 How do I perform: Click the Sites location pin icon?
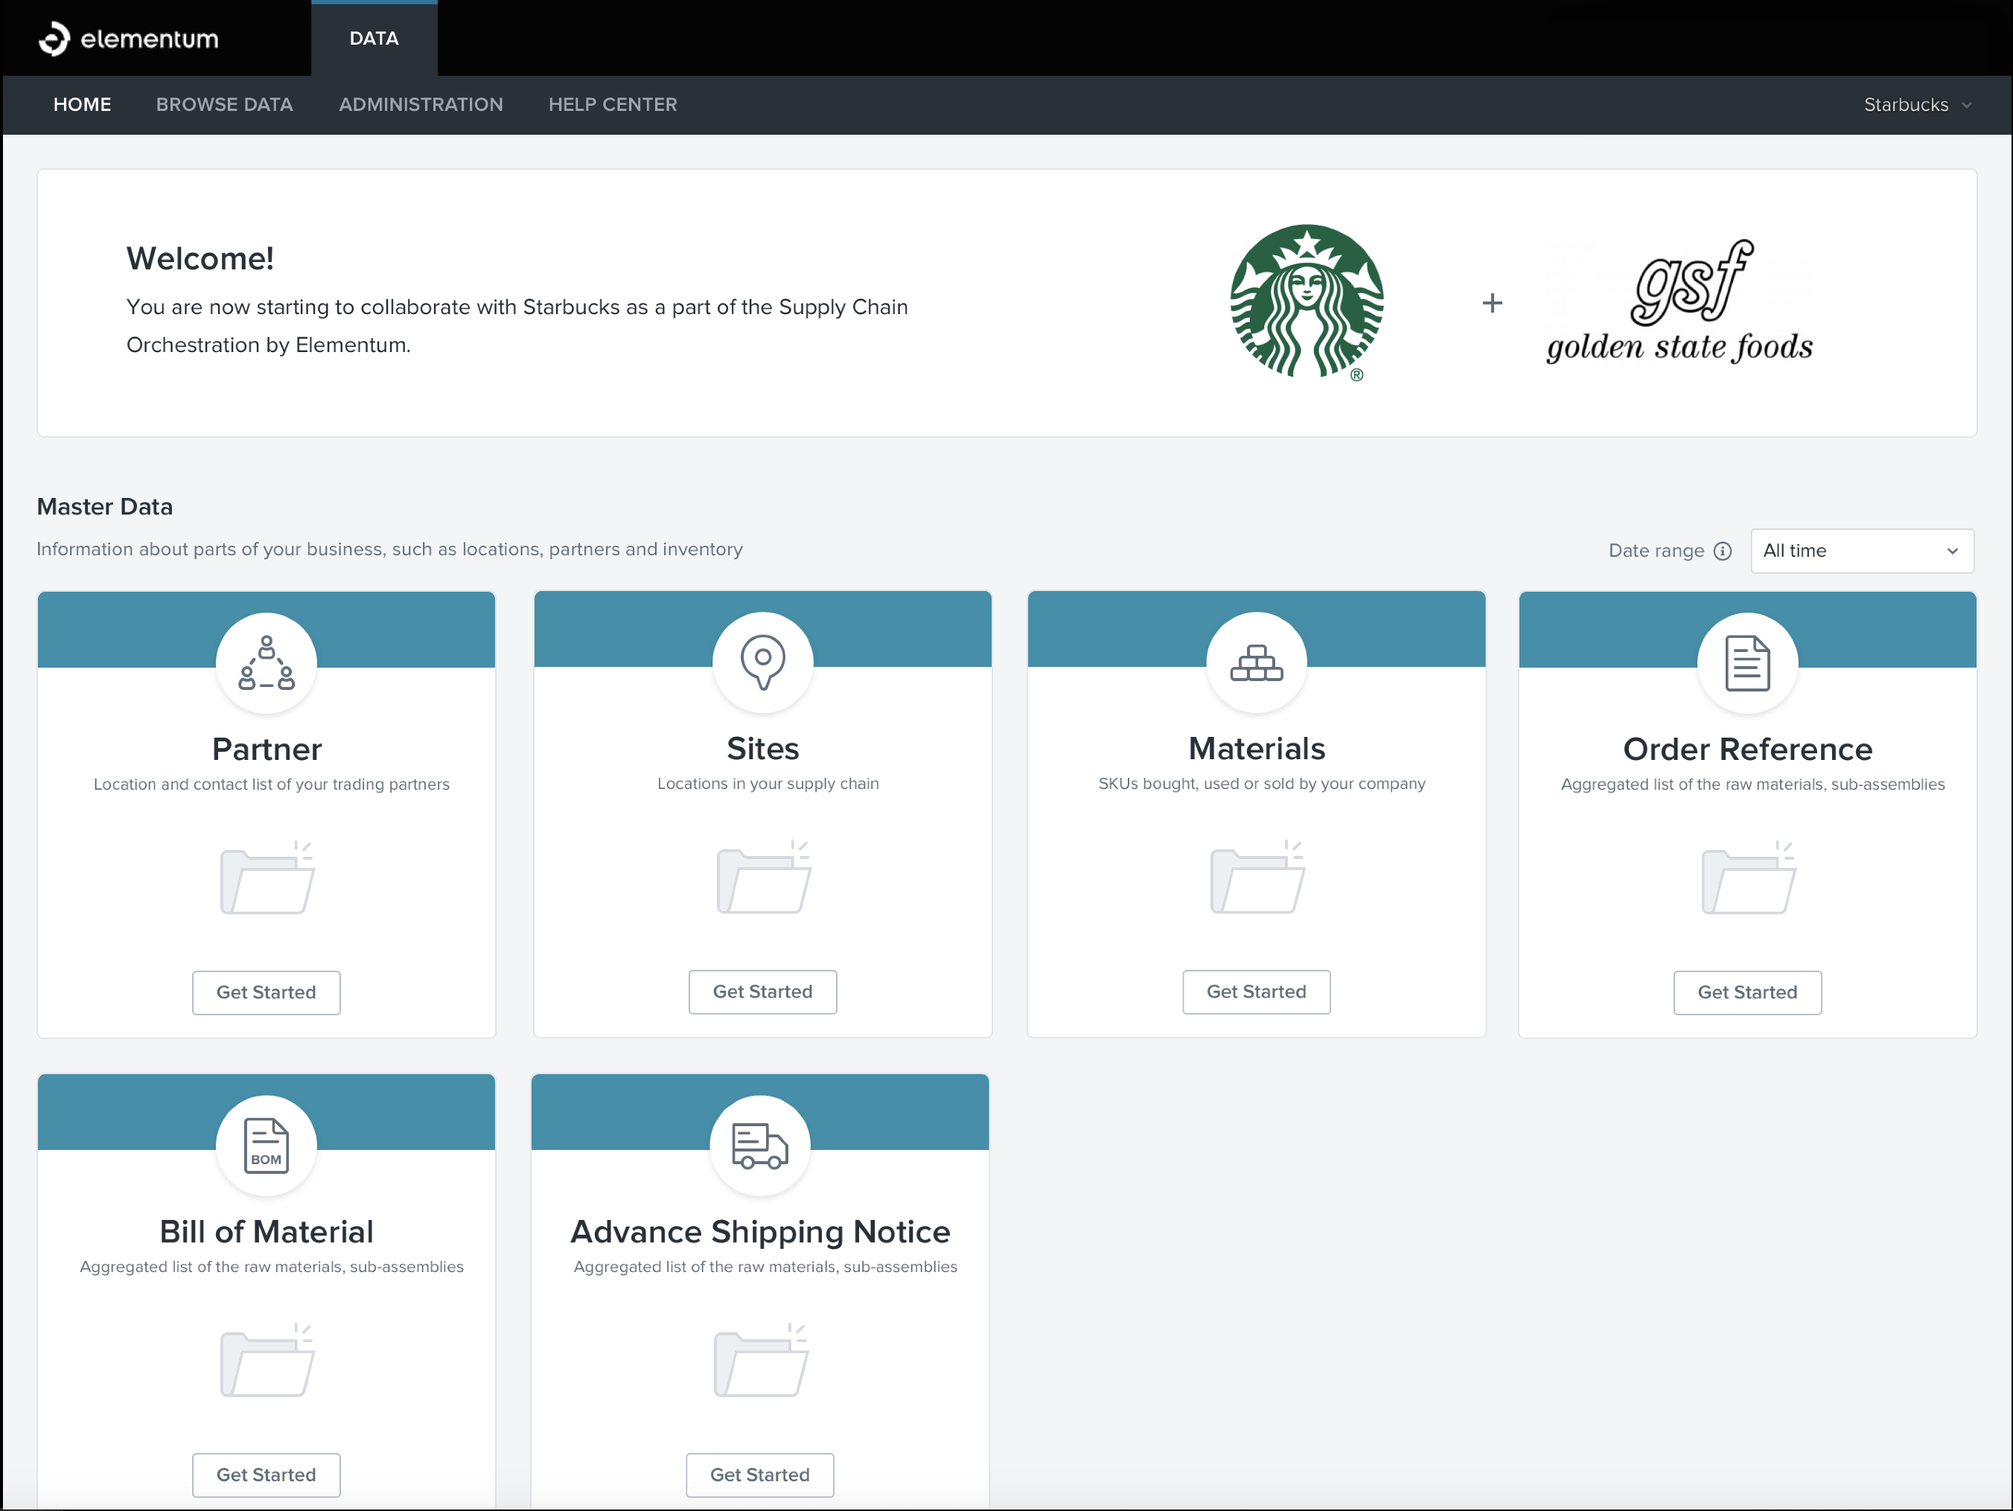[x=762, y=662]
